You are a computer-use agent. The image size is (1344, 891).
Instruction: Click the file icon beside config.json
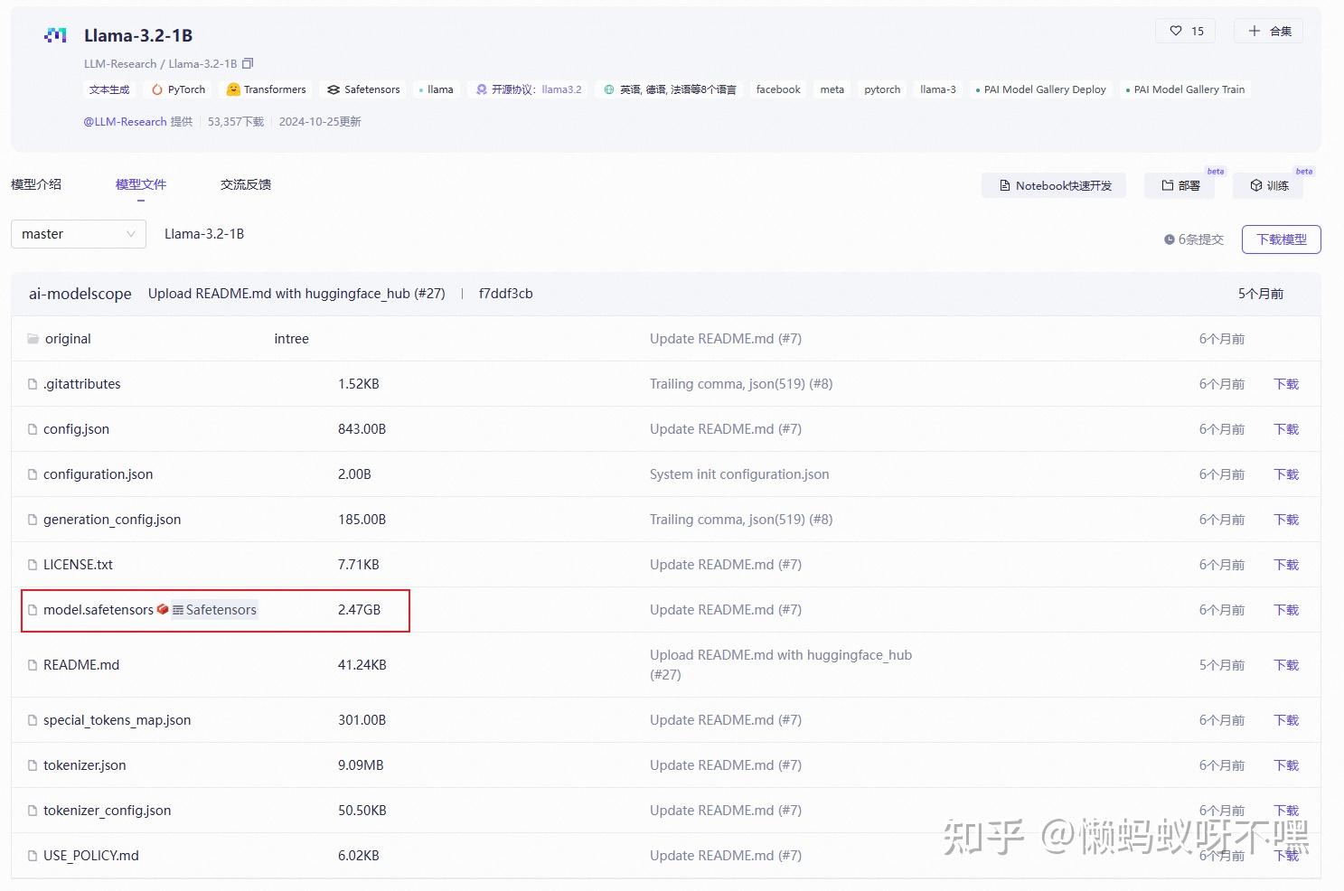(x=33, y=429)
